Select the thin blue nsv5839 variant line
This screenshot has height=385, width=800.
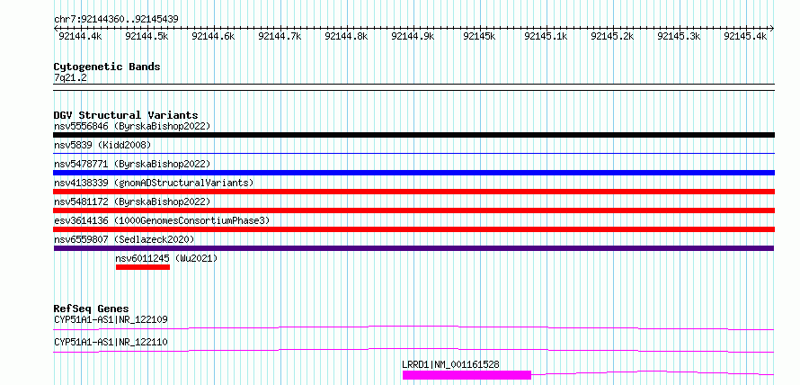(413, 153)
